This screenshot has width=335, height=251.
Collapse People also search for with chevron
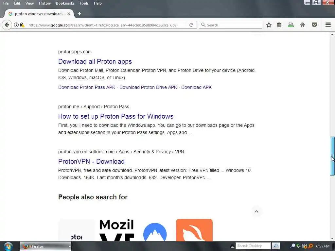point(256,211)
